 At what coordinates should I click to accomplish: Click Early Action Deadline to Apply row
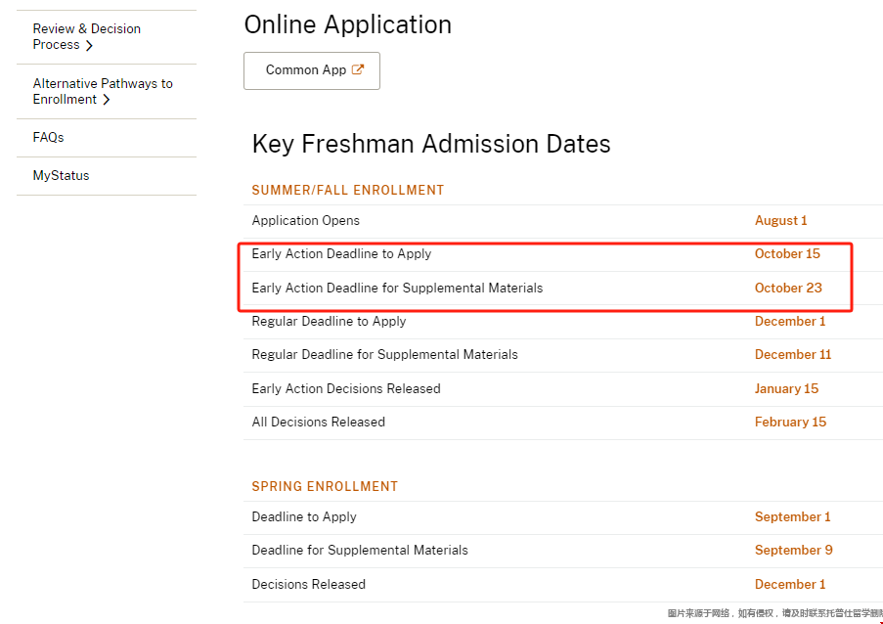pos(563,254)
